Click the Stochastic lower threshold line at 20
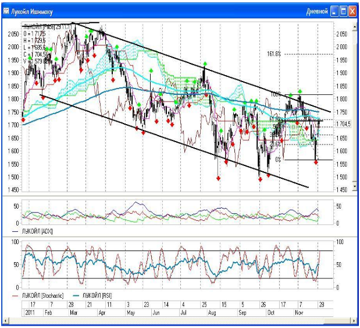Image resolution: width=360 pixels, height=328 pixels. 177,278
